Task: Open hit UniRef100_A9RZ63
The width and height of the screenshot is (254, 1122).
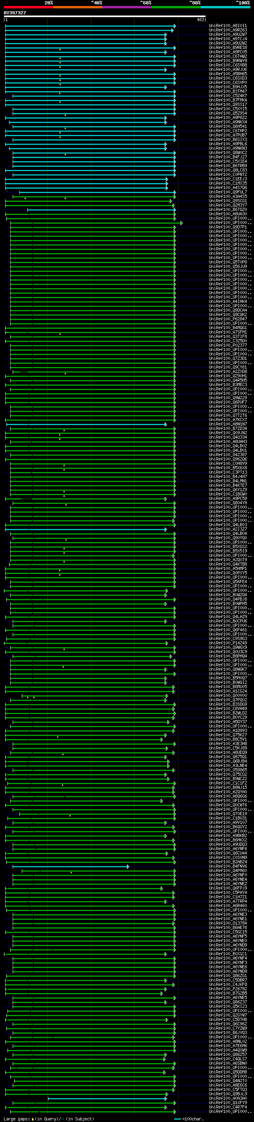Action: [228, 30]
